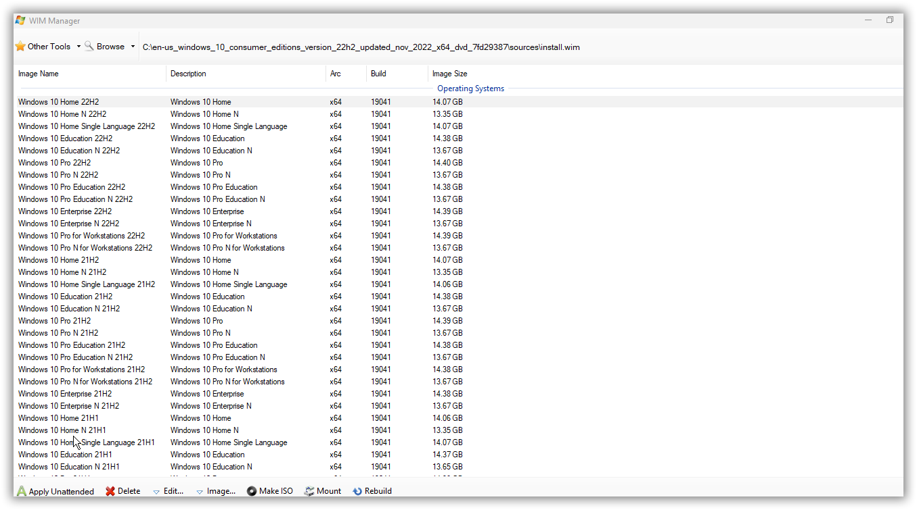Select the Windows 10 Pro N 22H2 image
This screenshot has width=917, height=510.
[58, 175]
